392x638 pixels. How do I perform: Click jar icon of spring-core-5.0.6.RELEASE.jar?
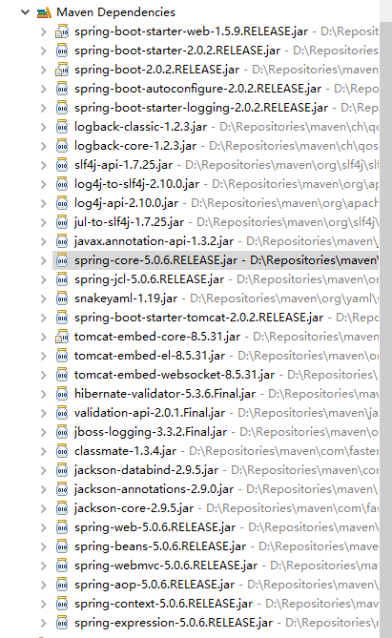click(x=62, y=260)
